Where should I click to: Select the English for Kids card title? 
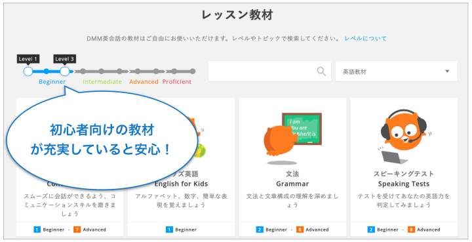(x=181, y=184)
